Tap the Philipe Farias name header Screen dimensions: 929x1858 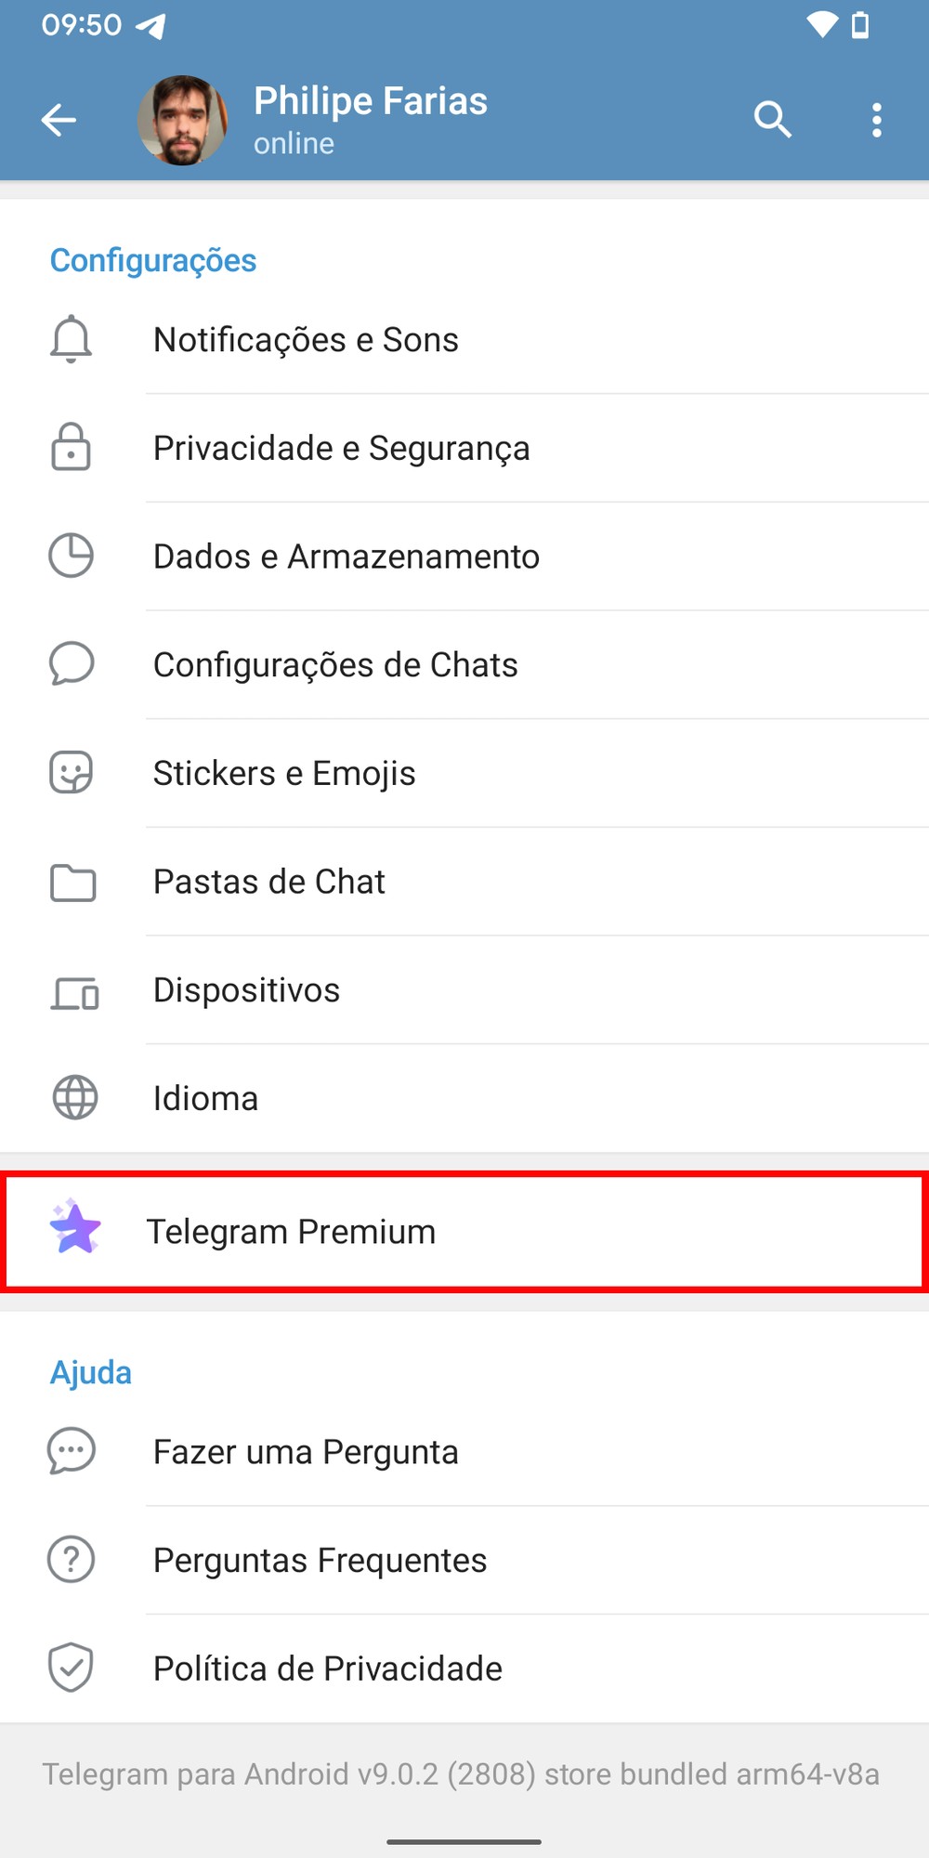coord(370,101)
